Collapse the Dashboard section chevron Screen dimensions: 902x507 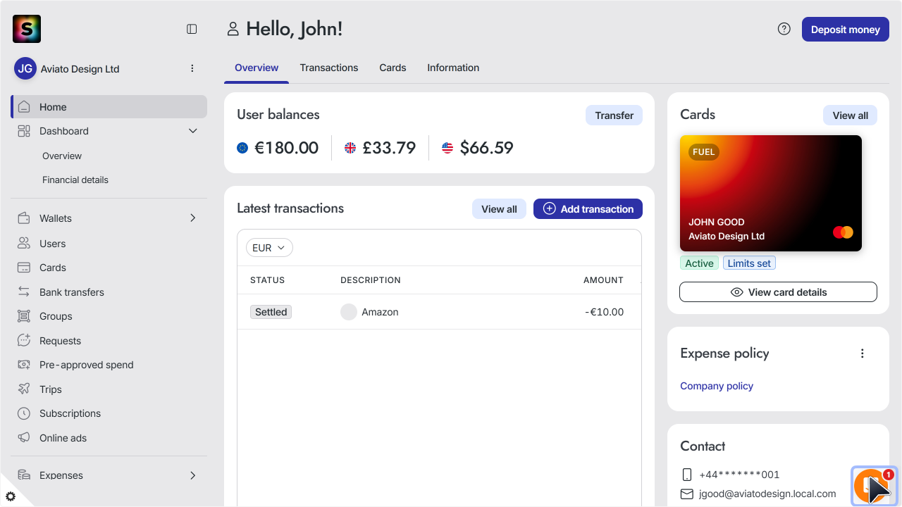193,131
